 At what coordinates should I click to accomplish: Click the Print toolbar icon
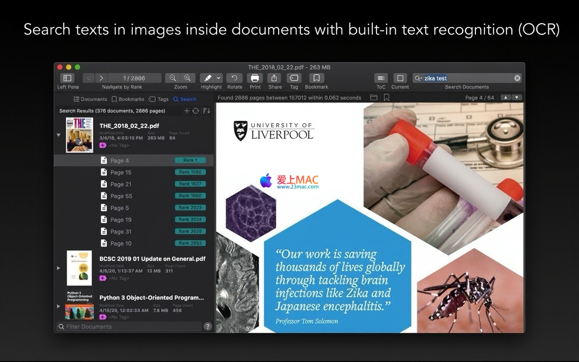[255, 78]
